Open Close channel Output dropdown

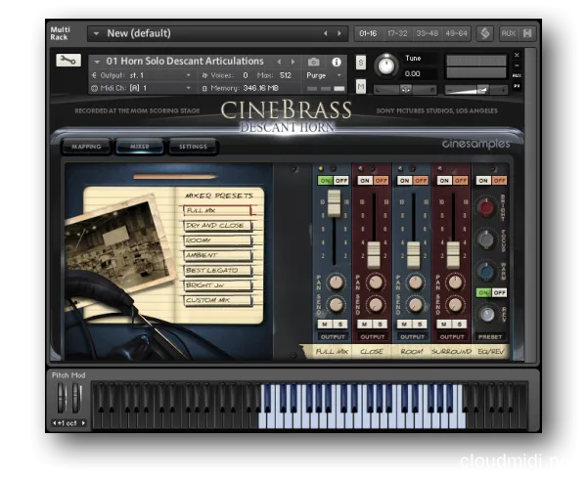point(373,336)
